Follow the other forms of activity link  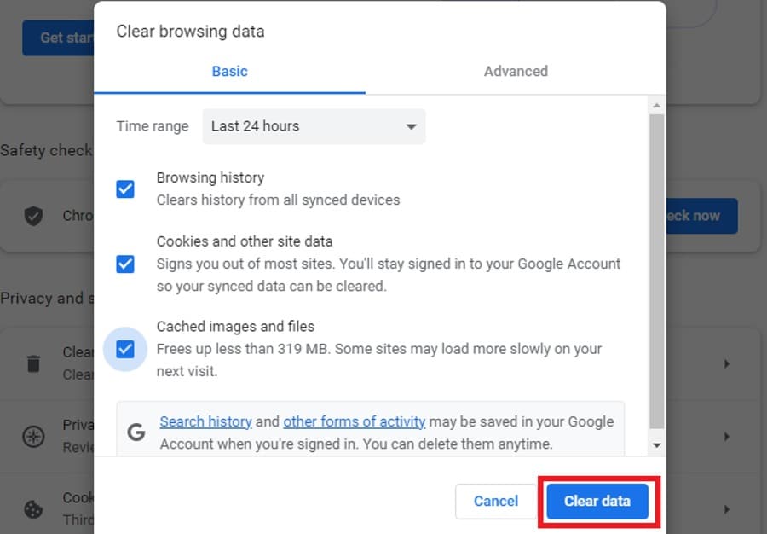(x=354, y=421)
